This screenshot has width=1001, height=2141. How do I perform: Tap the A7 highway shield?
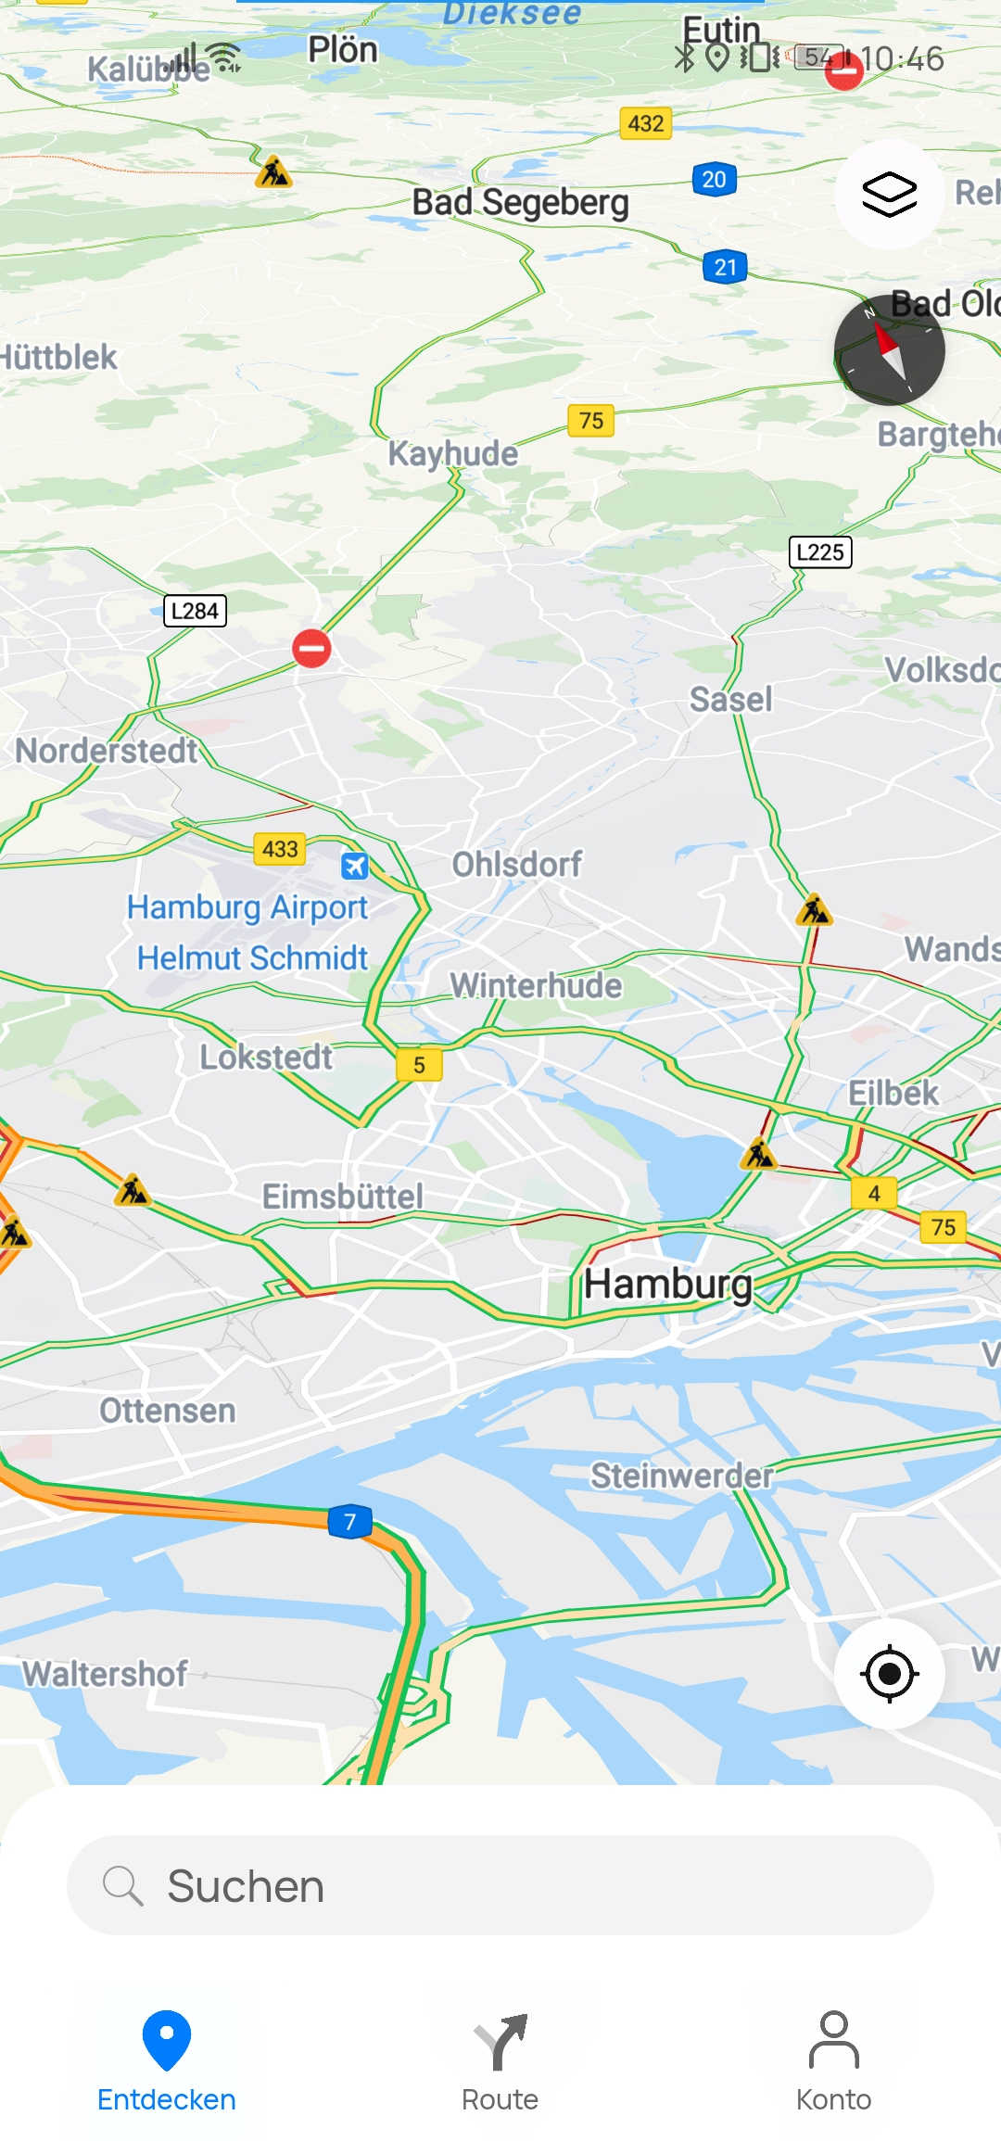350,1521
